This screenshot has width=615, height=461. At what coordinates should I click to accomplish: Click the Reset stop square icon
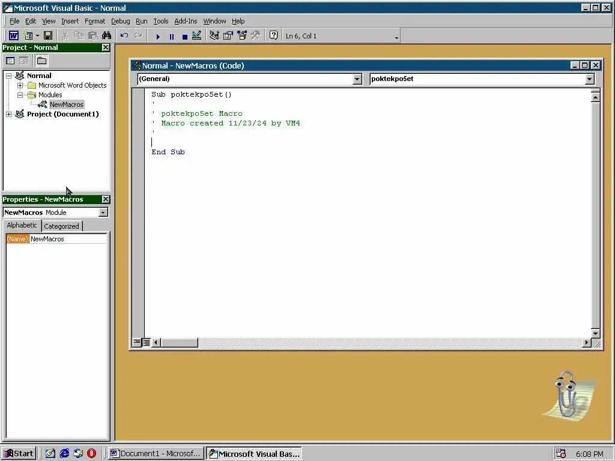[x=185, y=37]
